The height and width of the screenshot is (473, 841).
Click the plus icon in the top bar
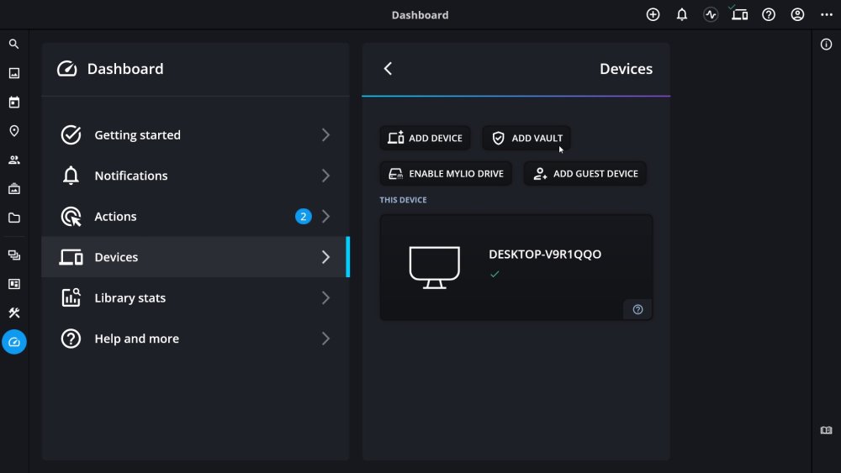[653, 15]
